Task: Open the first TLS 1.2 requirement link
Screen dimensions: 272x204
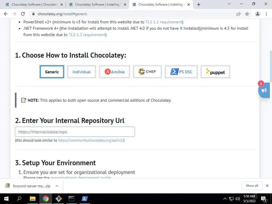Action: point(164,22)
